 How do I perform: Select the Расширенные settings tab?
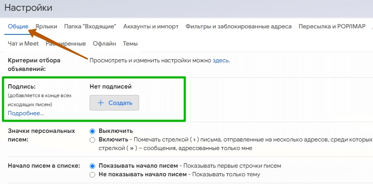(x=66, y=43)
